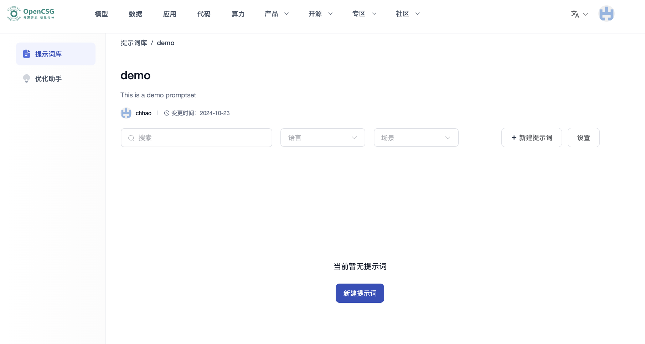Expand the 产品 navigation menu
Image resolution: width=645 pixels, height=344 pixels.
point(277,14)
